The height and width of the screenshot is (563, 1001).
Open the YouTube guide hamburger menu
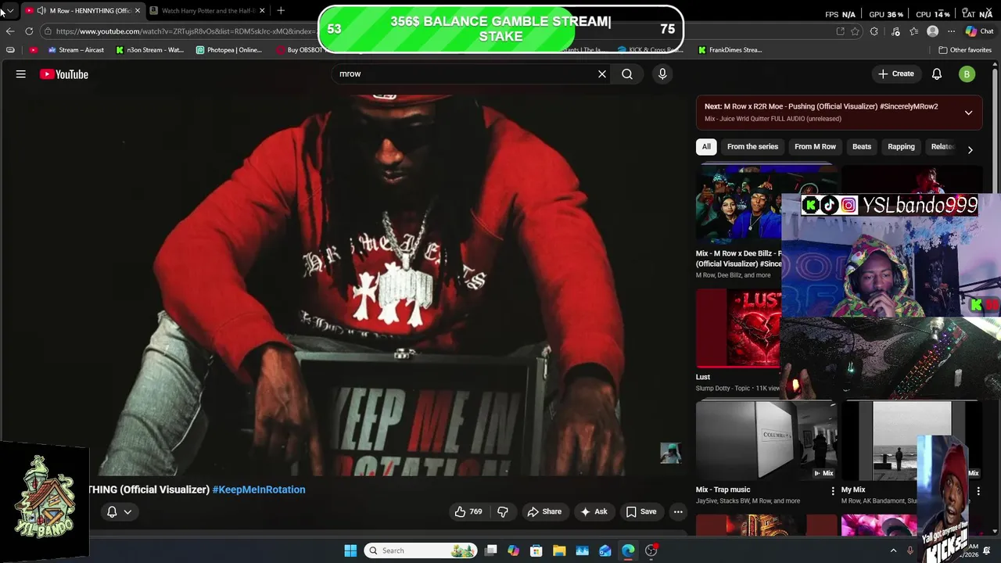click(21, 74)
